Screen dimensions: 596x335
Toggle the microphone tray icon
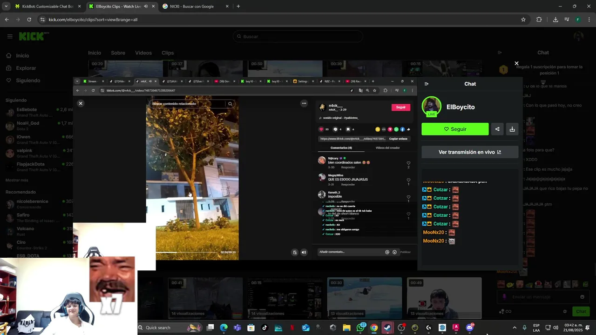coord(525,328)
